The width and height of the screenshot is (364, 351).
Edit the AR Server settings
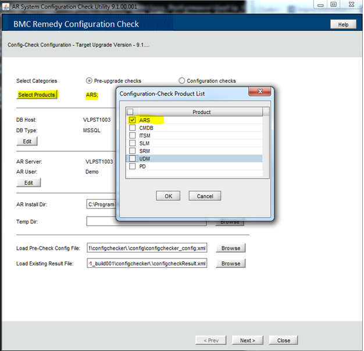click(x=28, y=183)
